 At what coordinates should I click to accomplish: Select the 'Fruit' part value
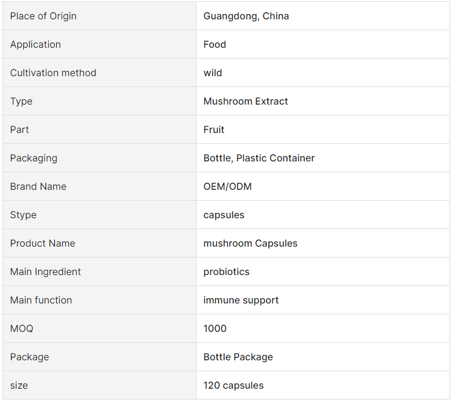213,129
